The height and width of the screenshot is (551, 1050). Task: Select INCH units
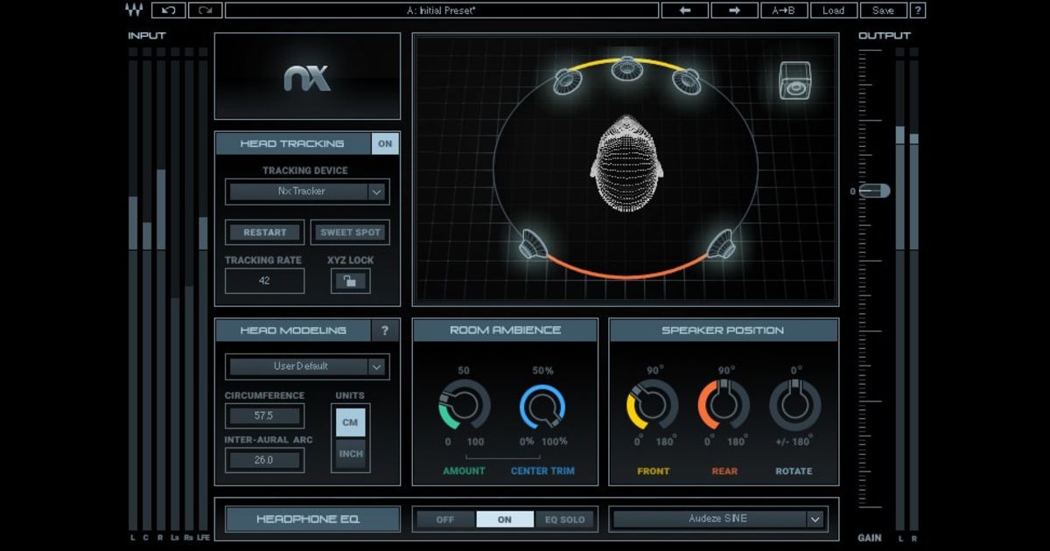coord(350,454)
